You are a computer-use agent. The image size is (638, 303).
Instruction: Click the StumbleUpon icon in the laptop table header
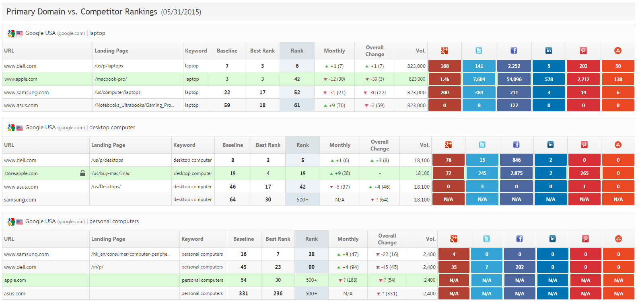click(618, 51)
